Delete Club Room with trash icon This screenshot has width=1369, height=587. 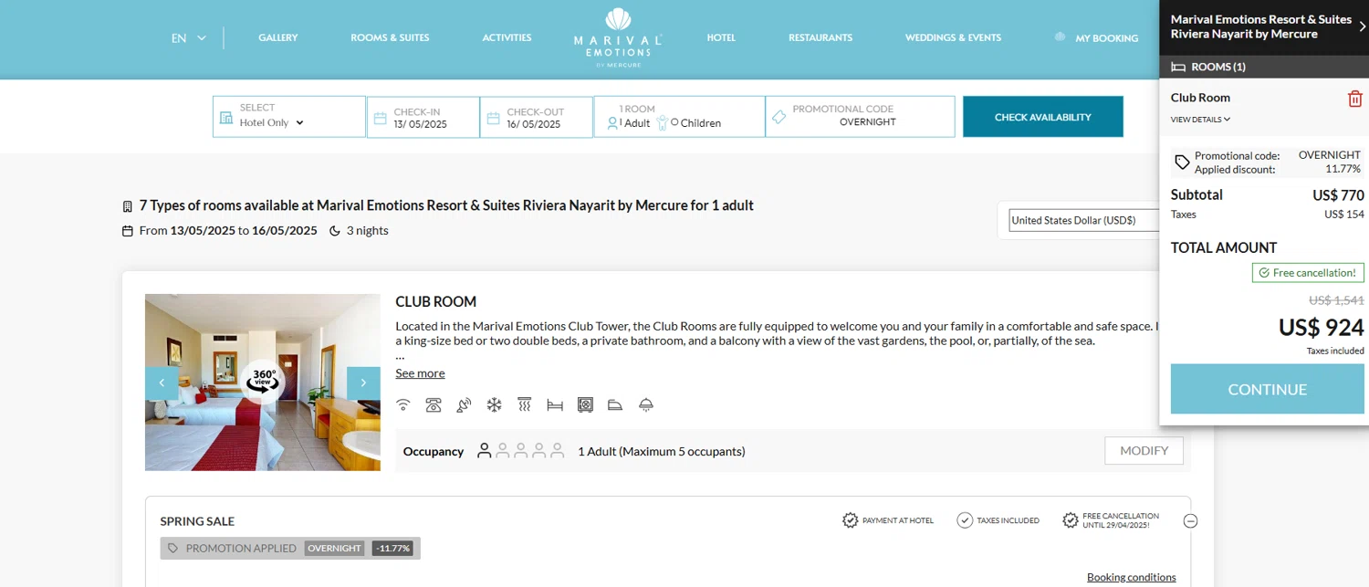pos(1355,99)
